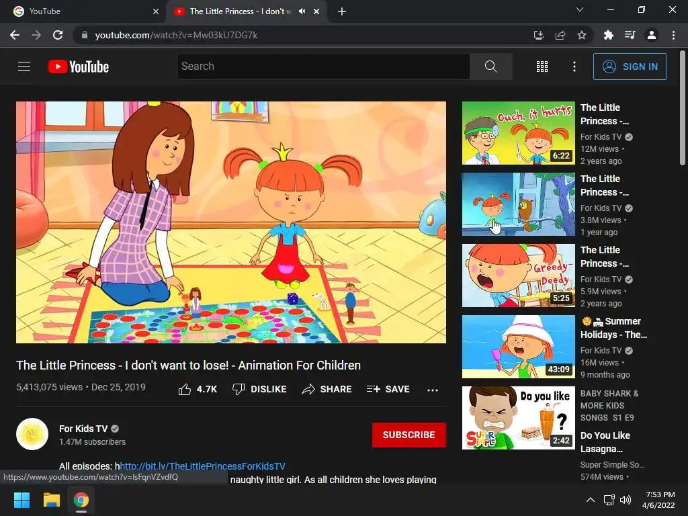The image size is (688, 516).
Task: Click the address bar URL
Action: 177,35
